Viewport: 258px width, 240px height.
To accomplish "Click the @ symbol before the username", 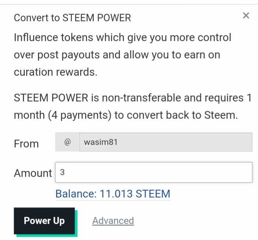I will (67, 142).
